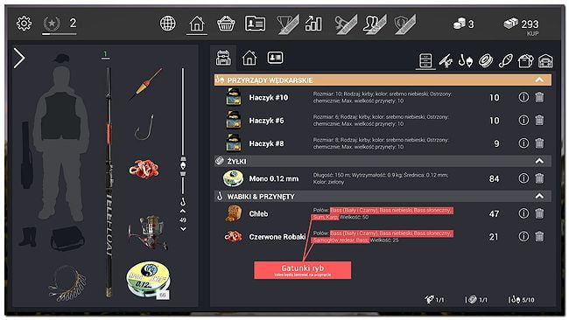Show info for Czerwone Robaki
The width and height of the screenshot is (569, 320).
click(x=523, y=237)
